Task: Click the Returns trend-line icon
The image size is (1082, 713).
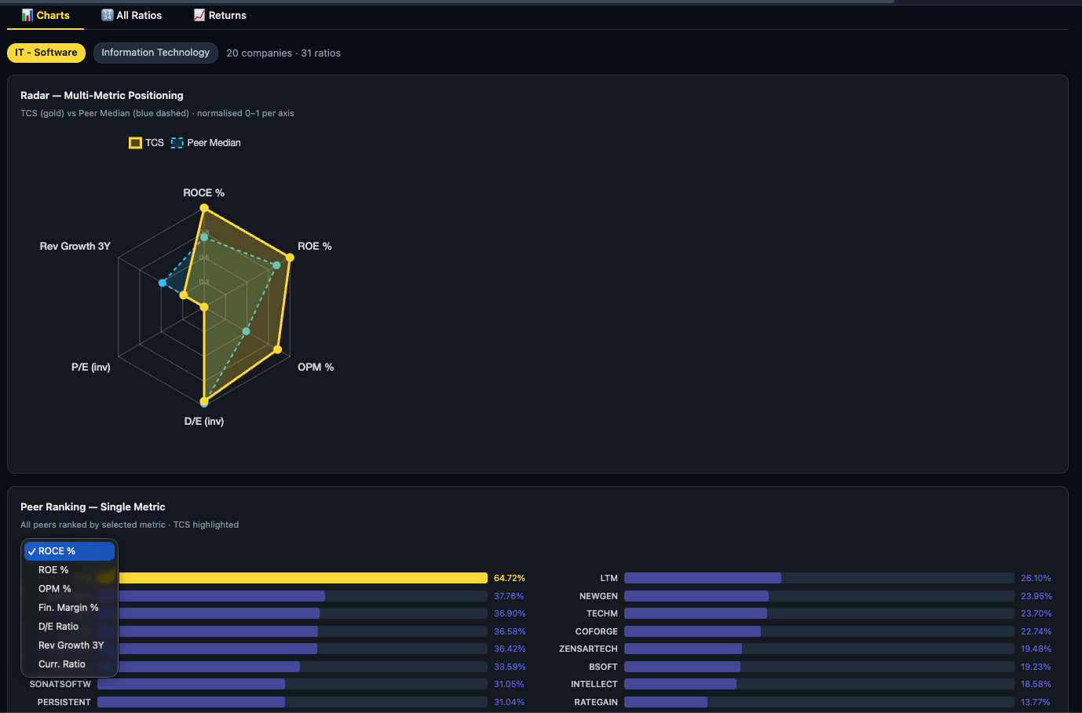Action: (x=199, y=14)
